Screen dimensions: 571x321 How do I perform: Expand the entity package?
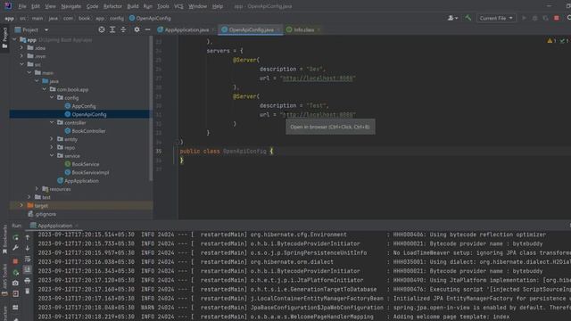[x=52, y=139]
